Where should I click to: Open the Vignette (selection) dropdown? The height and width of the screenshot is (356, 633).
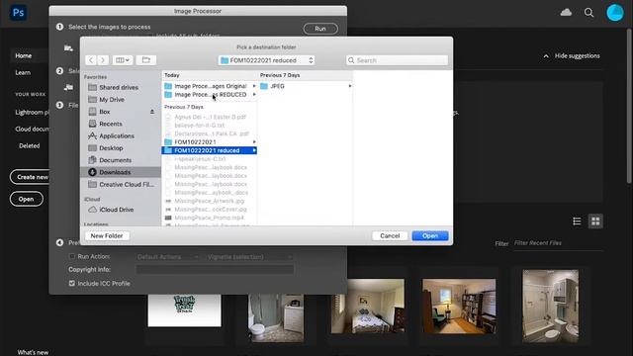[249, 257]
